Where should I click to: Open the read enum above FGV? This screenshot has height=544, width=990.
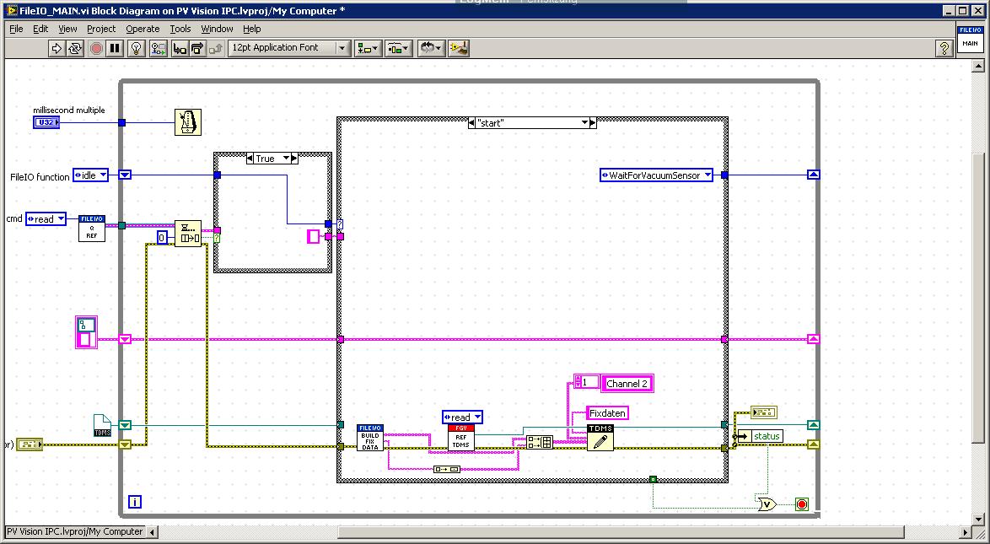click(462, 417)
